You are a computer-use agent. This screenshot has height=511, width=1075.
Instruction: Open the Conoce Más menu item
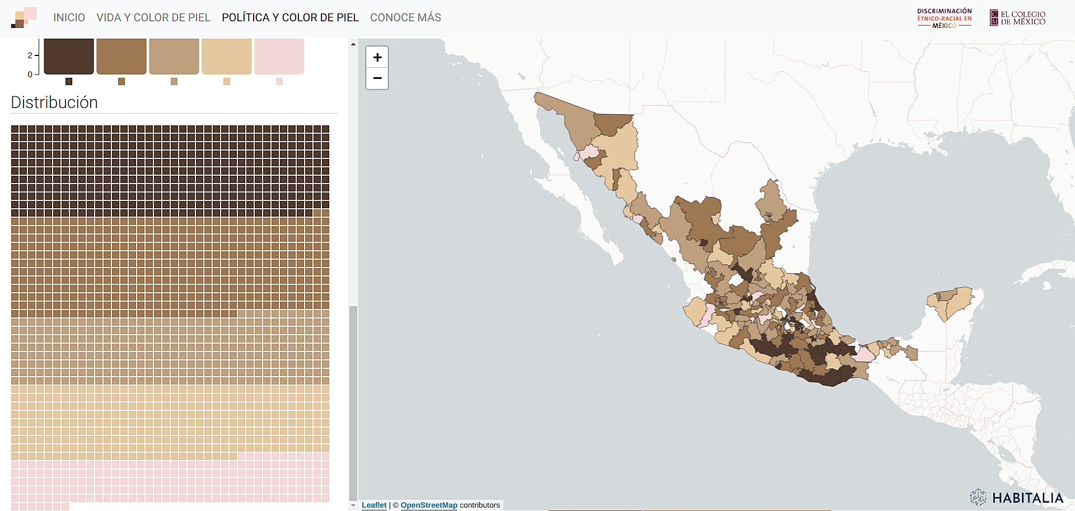pyautogui.click(x=405, y=17)
